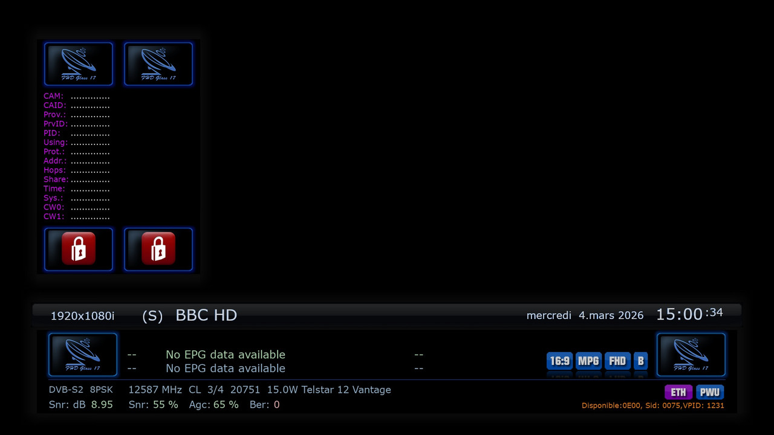Click the Prov.: label

pos(55,115)
